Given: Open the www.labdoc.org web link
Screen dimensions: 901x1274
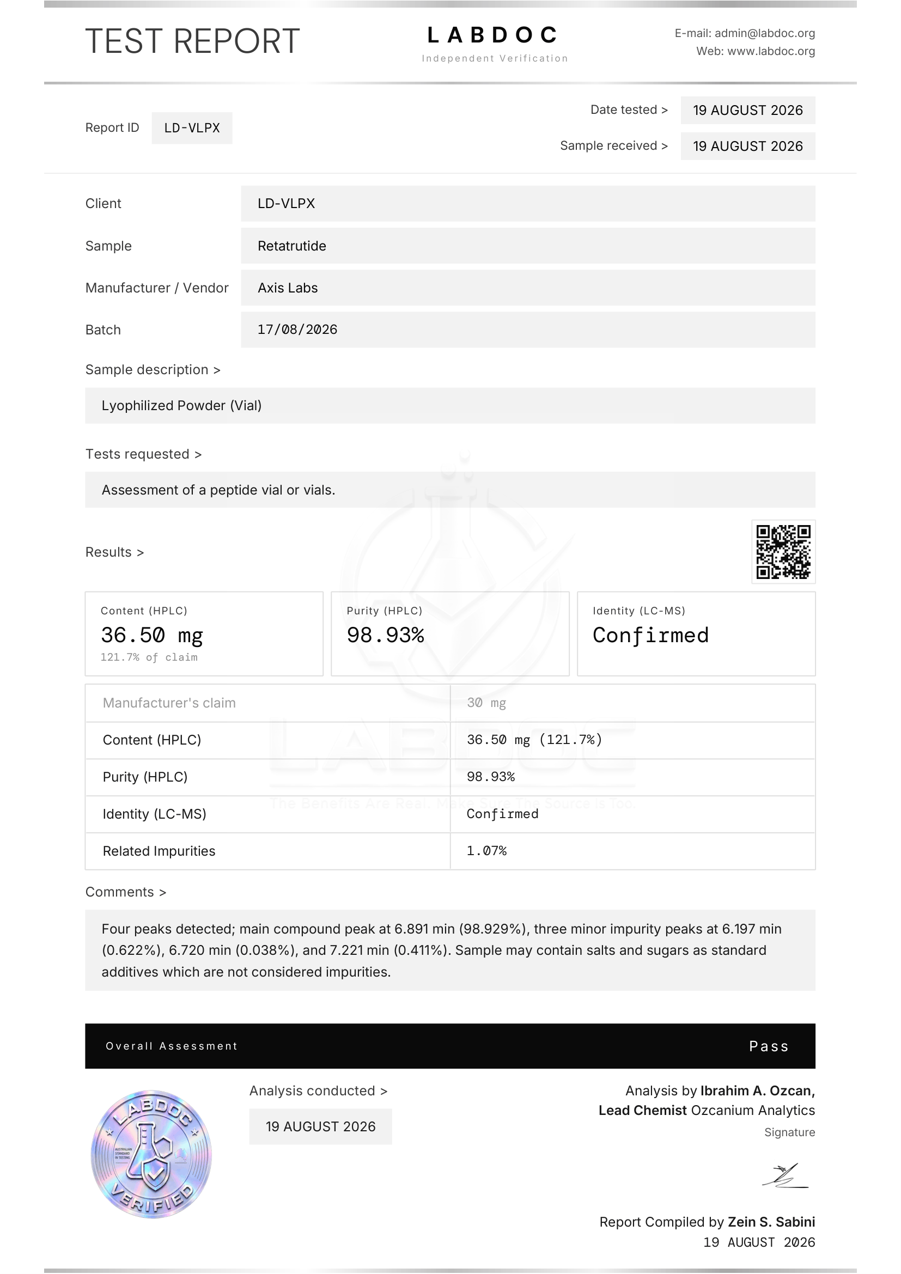Looking at the screenshot, I should (771, 51).
